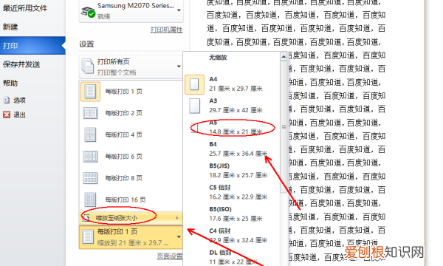Open the 页面设置 link
This screenshot has width=443, height=266.
pyautogui.click(x=170, y=256)
